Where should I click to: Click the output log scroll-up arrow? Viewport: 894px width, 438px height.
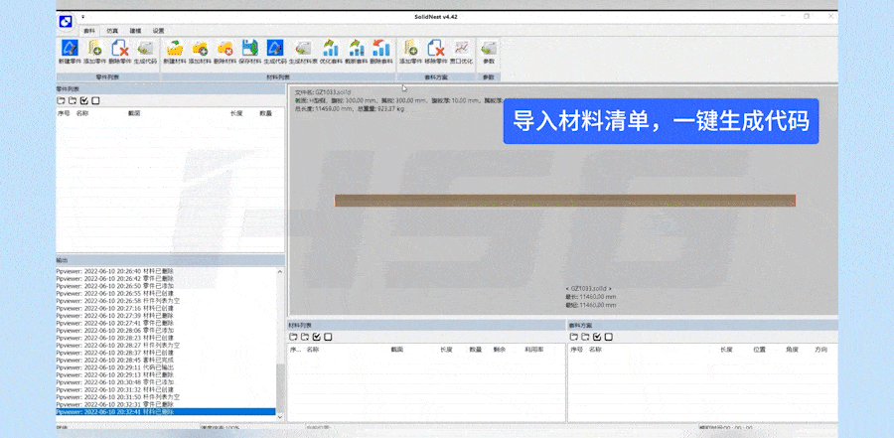(x=280, y=271)
